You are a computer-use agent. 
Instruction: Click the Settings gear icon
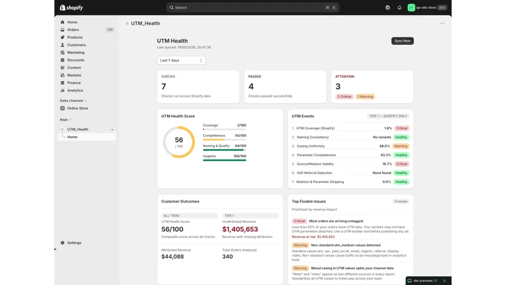point(63,243)
